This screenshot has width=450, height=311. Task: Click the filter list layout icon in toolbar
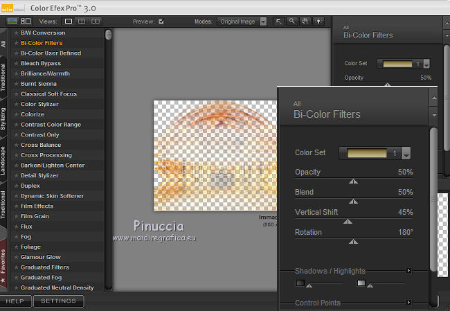pos(26,21)
